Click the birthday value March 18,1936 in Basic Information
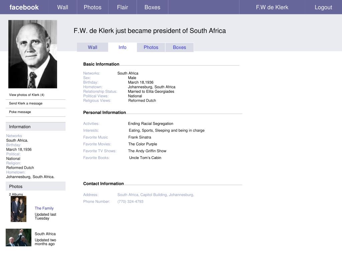342x256 pixels. point(141,82)
